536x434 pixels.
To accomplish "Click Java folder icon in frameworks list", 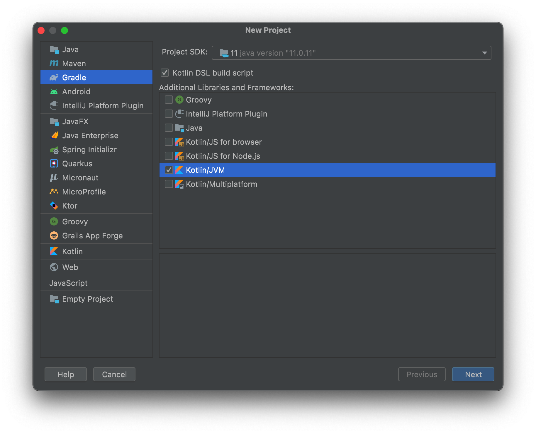I will pyautogui.click(x=179, y=128).
